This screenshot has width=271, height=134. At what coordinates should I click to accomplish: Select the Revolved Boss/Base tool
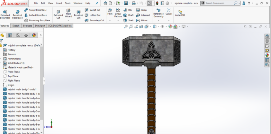click(17, 14)
